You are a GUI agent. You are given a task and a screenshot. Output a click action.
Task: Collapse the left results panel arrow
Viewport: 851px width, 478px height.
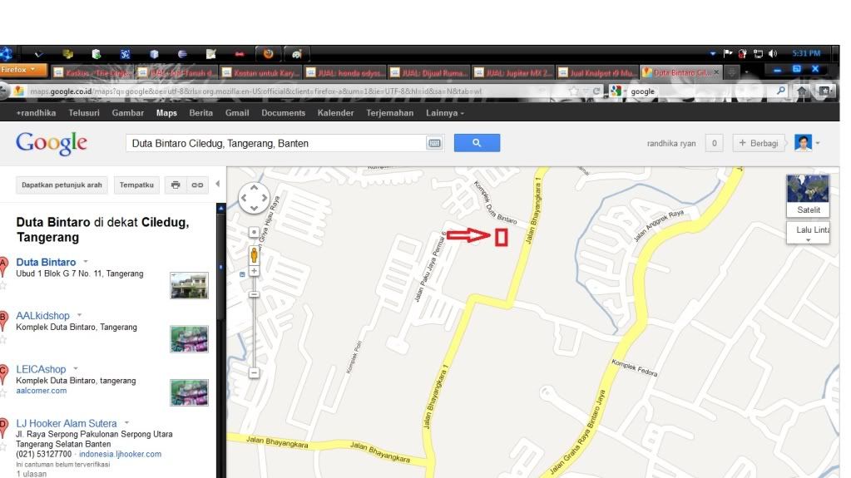pyautogui.click(x=218, y=184)
